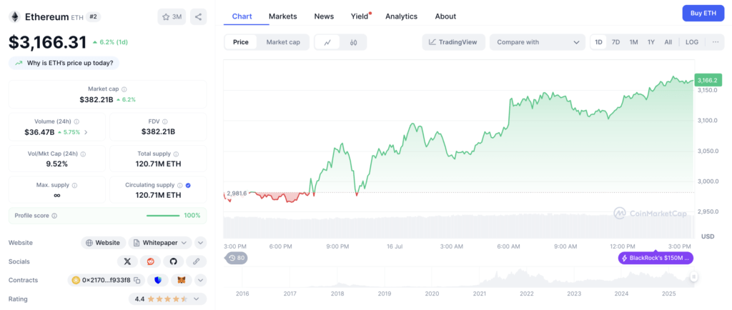Click the 9.52% Vol/Mkt Cap value

(57, 164)
